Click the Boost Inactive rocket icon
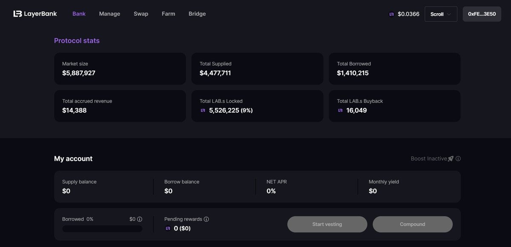This screenshot has width=511, height=247. coord(451,159)
